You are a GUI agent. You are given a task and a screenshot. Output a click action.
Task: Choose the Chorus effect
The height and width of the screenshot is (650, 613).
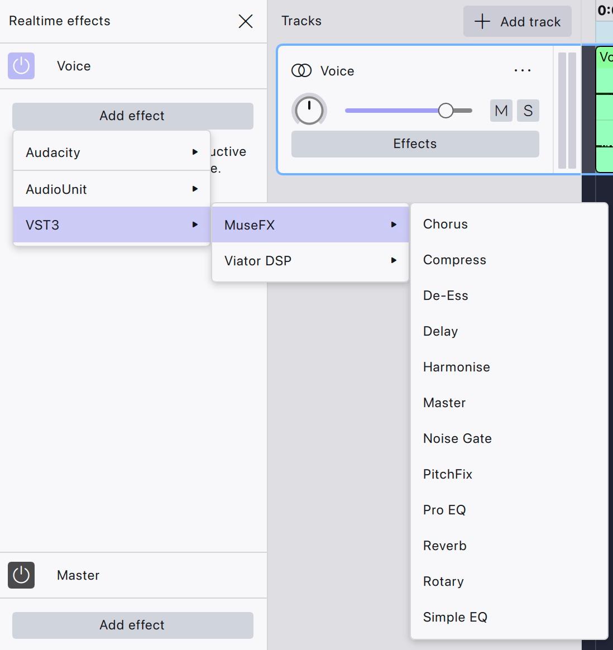pos(509,224)
